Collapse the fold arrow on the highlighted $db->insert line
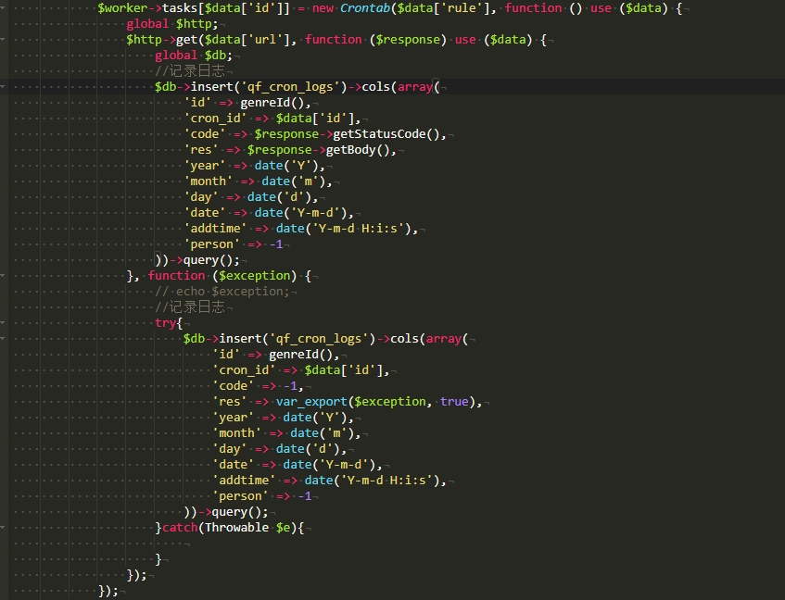This screenshot has height=600, width=785. pyautogui.click(x=3, y=86)
